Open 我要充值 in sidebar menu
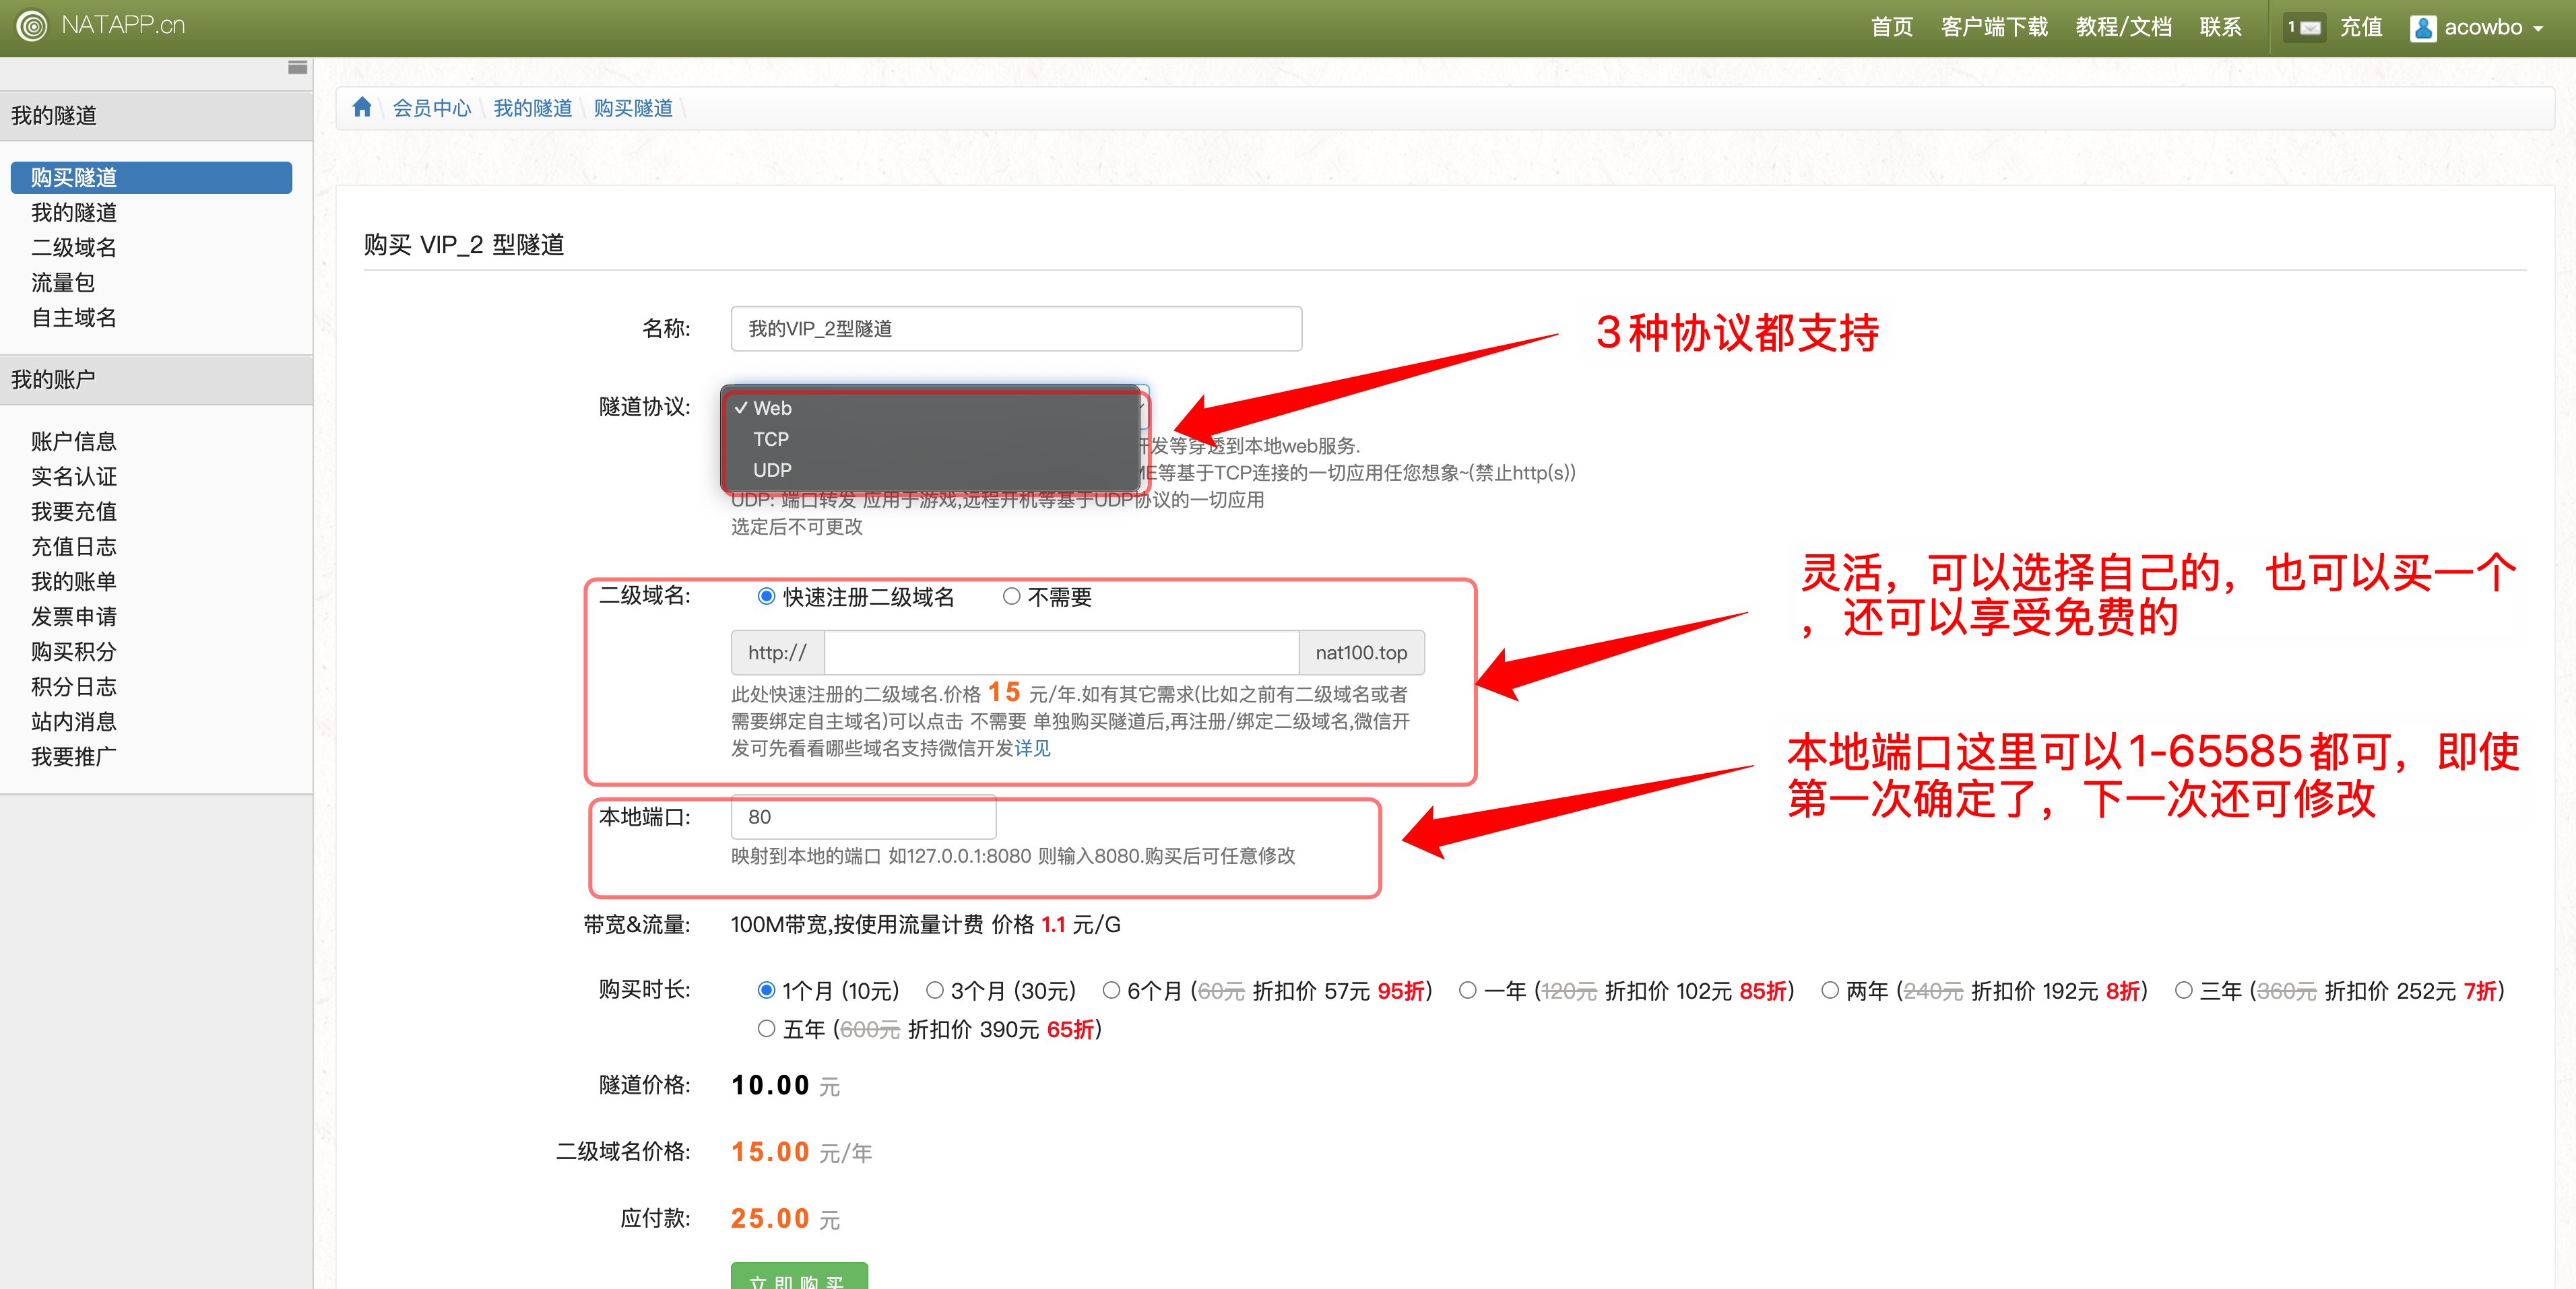This screenshot has height=1289, width=2576. click(74, 511)
